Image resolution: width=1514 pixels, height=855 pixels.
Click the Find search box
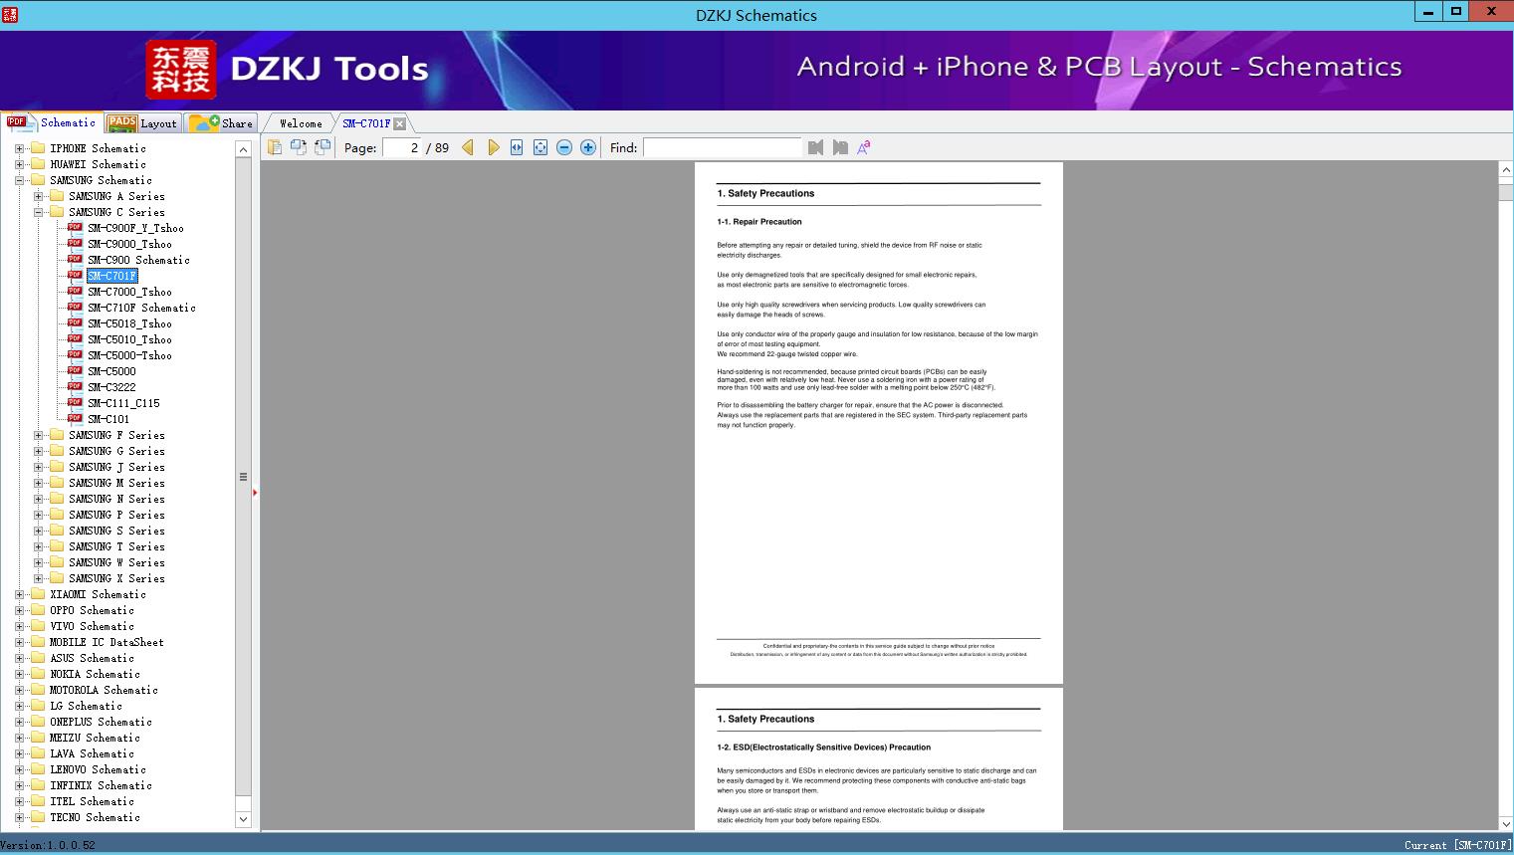click(x=722, y=147)
